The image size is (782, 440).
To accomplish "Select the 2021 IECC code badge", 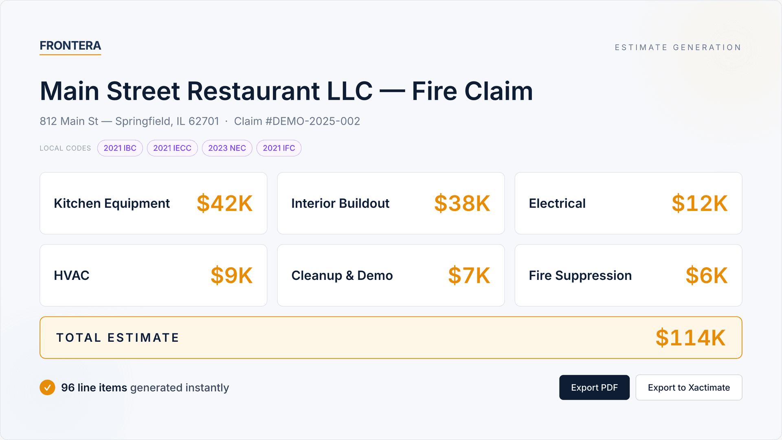I will coord(172,148).
